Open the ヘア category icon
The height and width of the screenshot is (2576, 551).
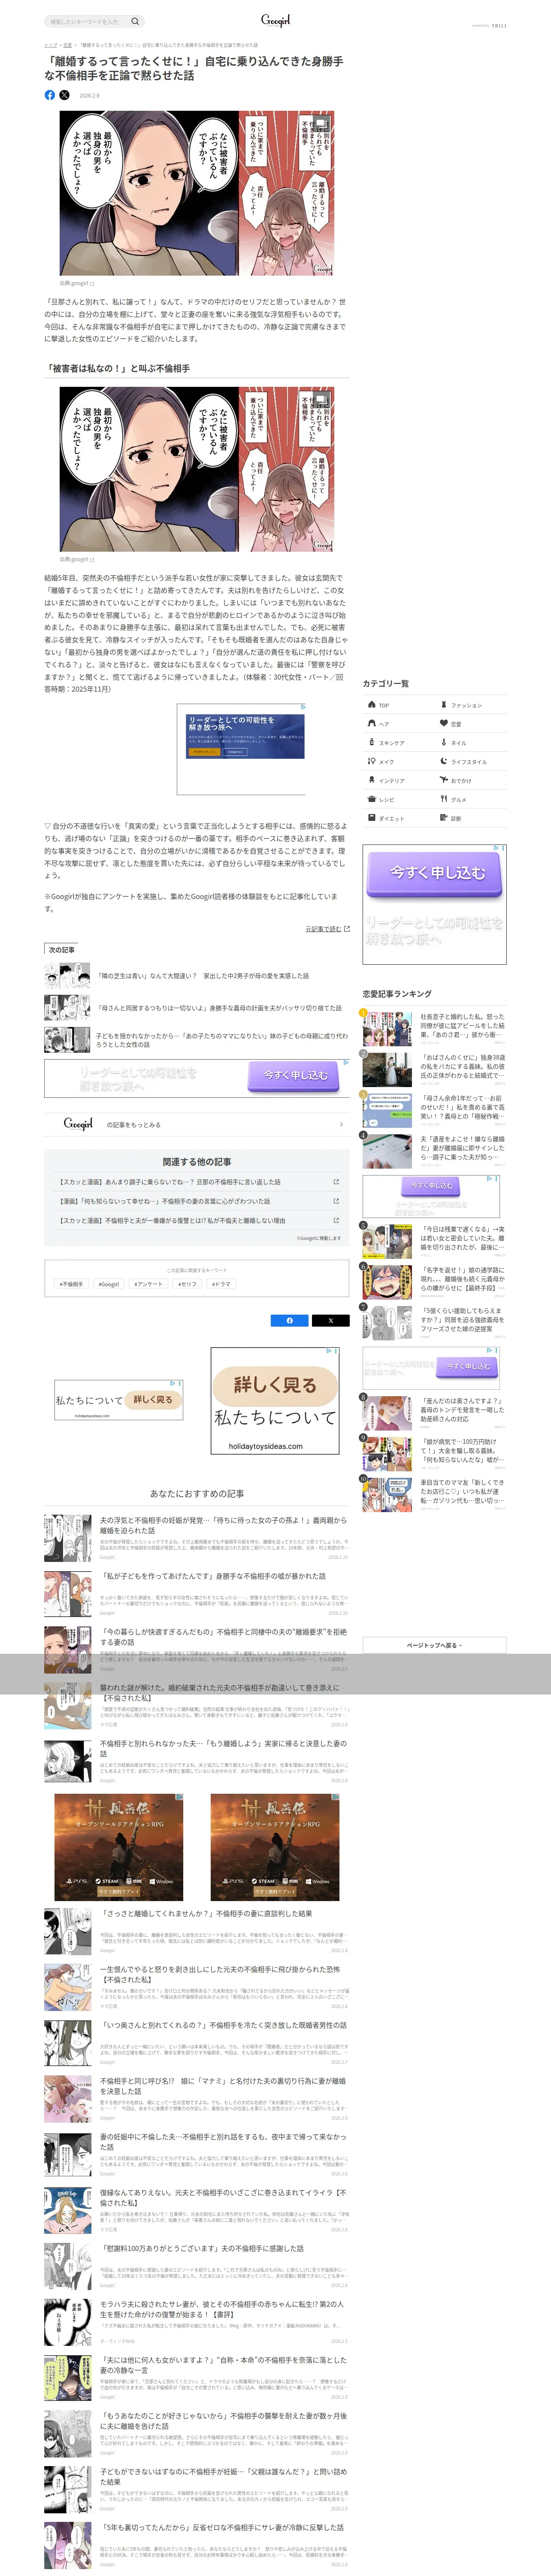372,723
